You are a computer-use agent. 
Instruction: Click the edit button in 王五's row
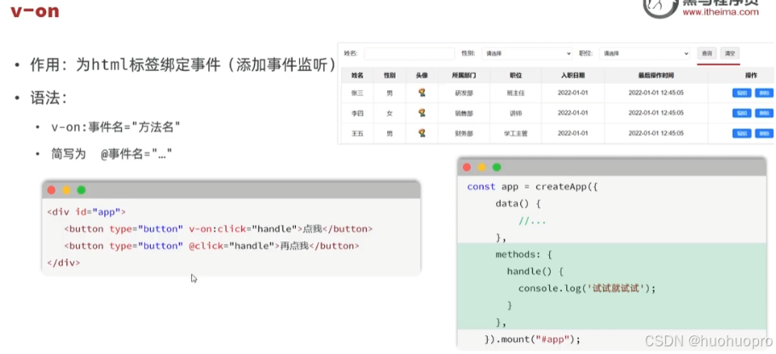click(x=741, y=133)
